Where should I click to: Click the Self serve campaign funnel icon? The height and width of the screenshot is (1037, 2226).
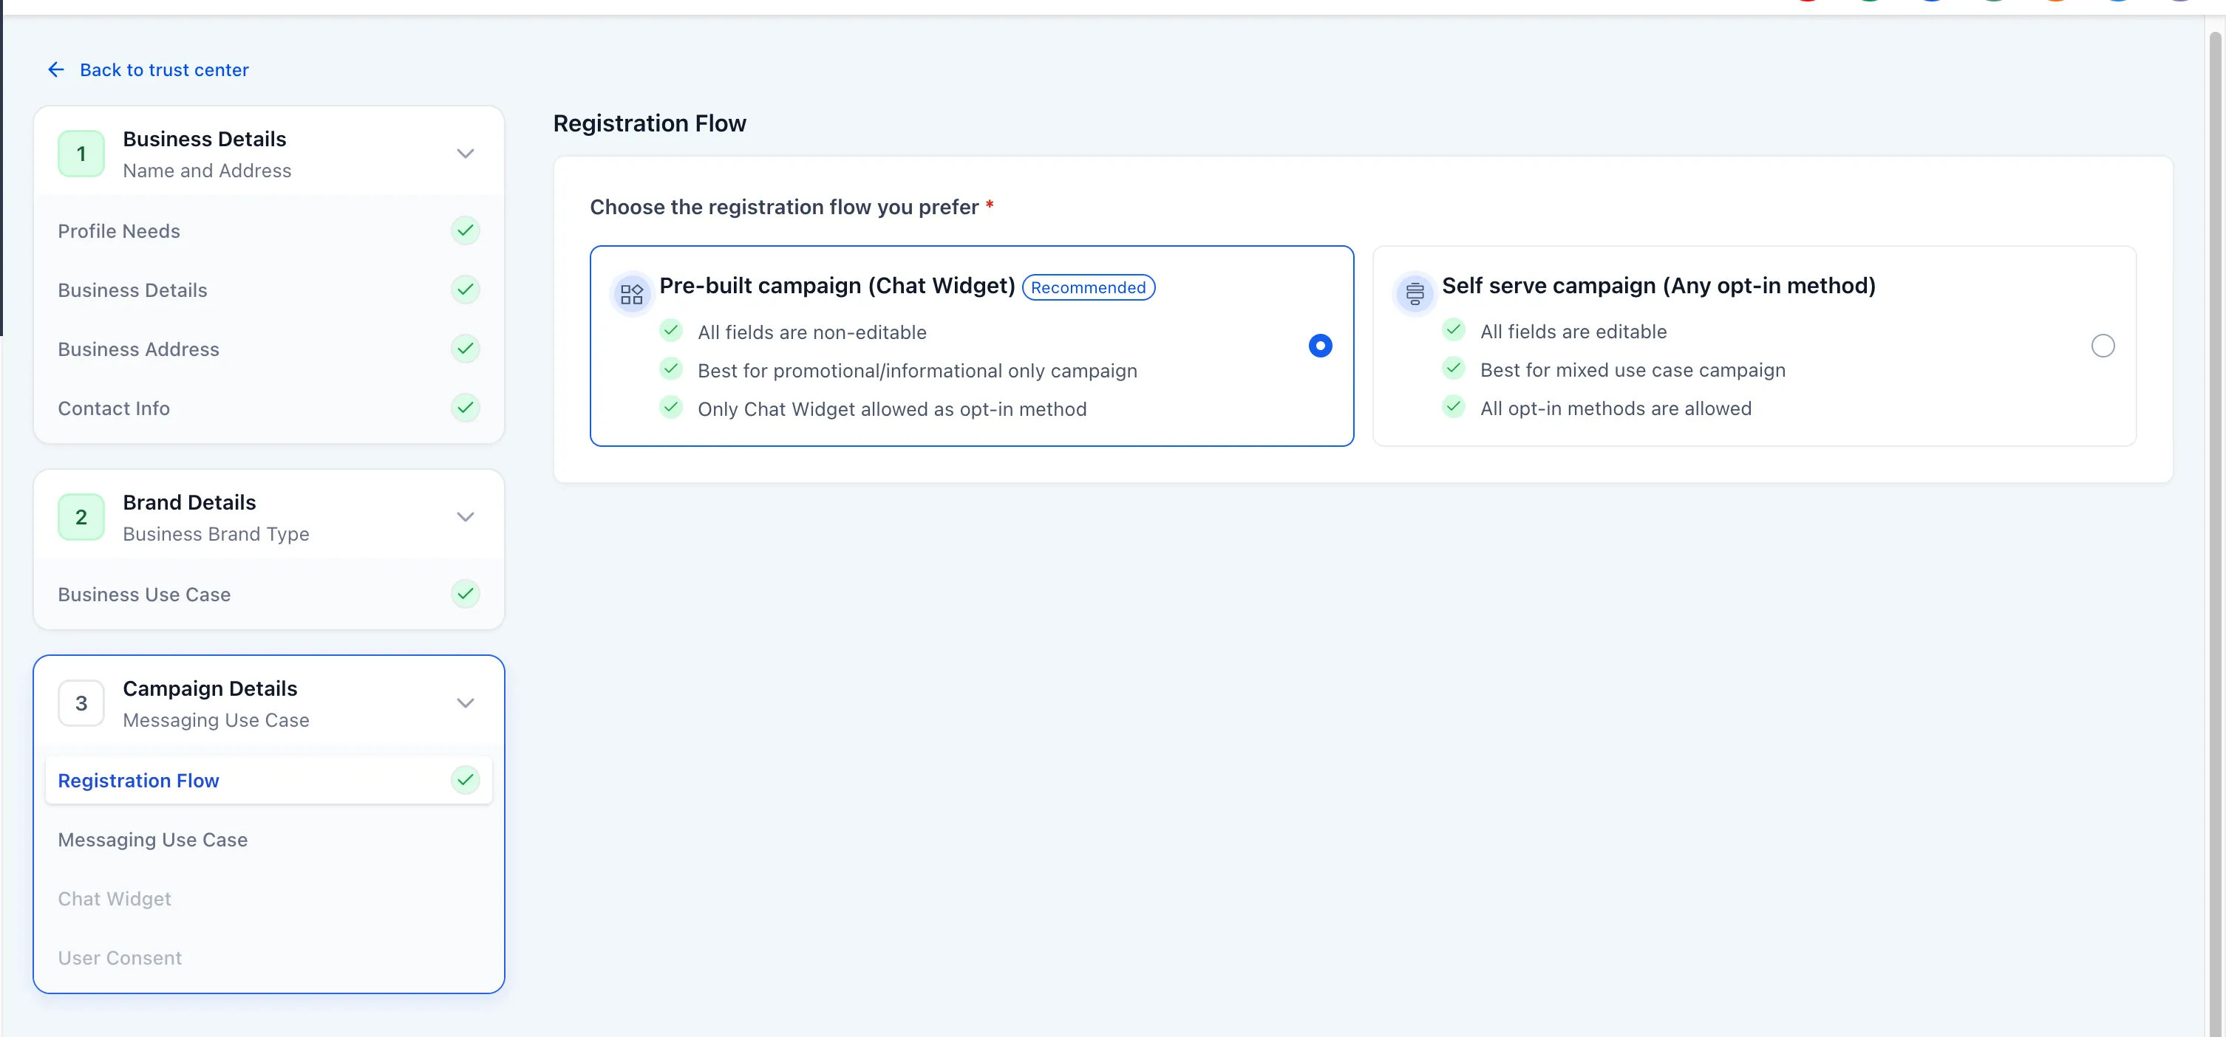point(1415,292)
